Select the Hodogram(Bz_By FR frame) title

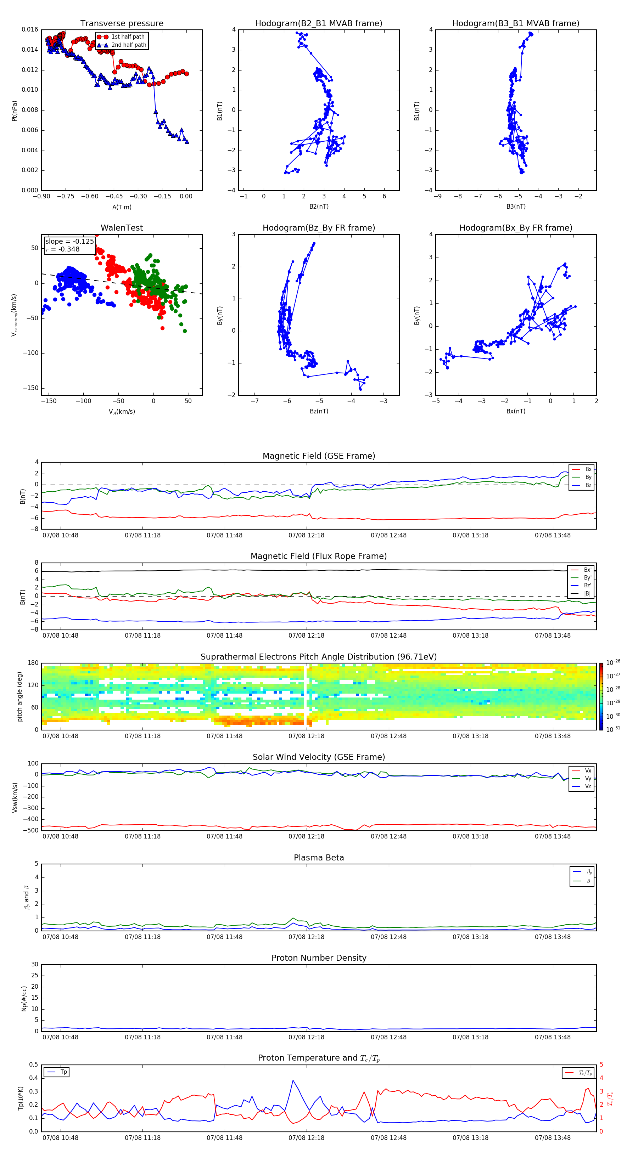(x=319, y=228)
